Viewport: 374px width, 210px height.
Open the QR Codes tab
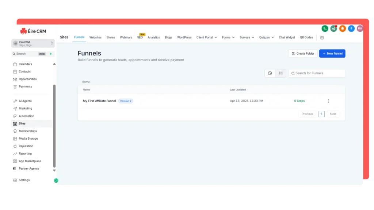pos(306,38)
